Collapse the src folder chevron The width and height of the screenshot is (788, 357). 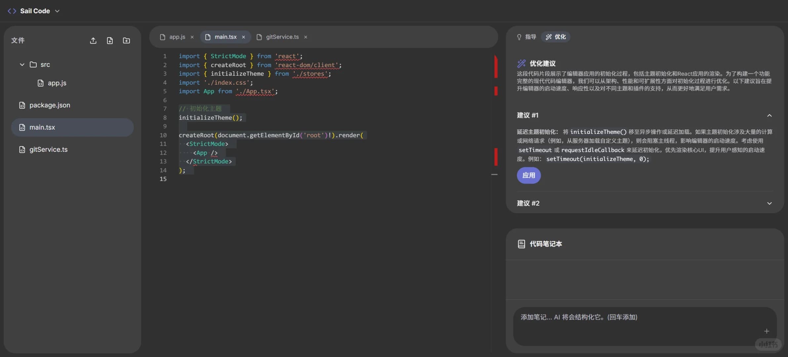point(22,64)
